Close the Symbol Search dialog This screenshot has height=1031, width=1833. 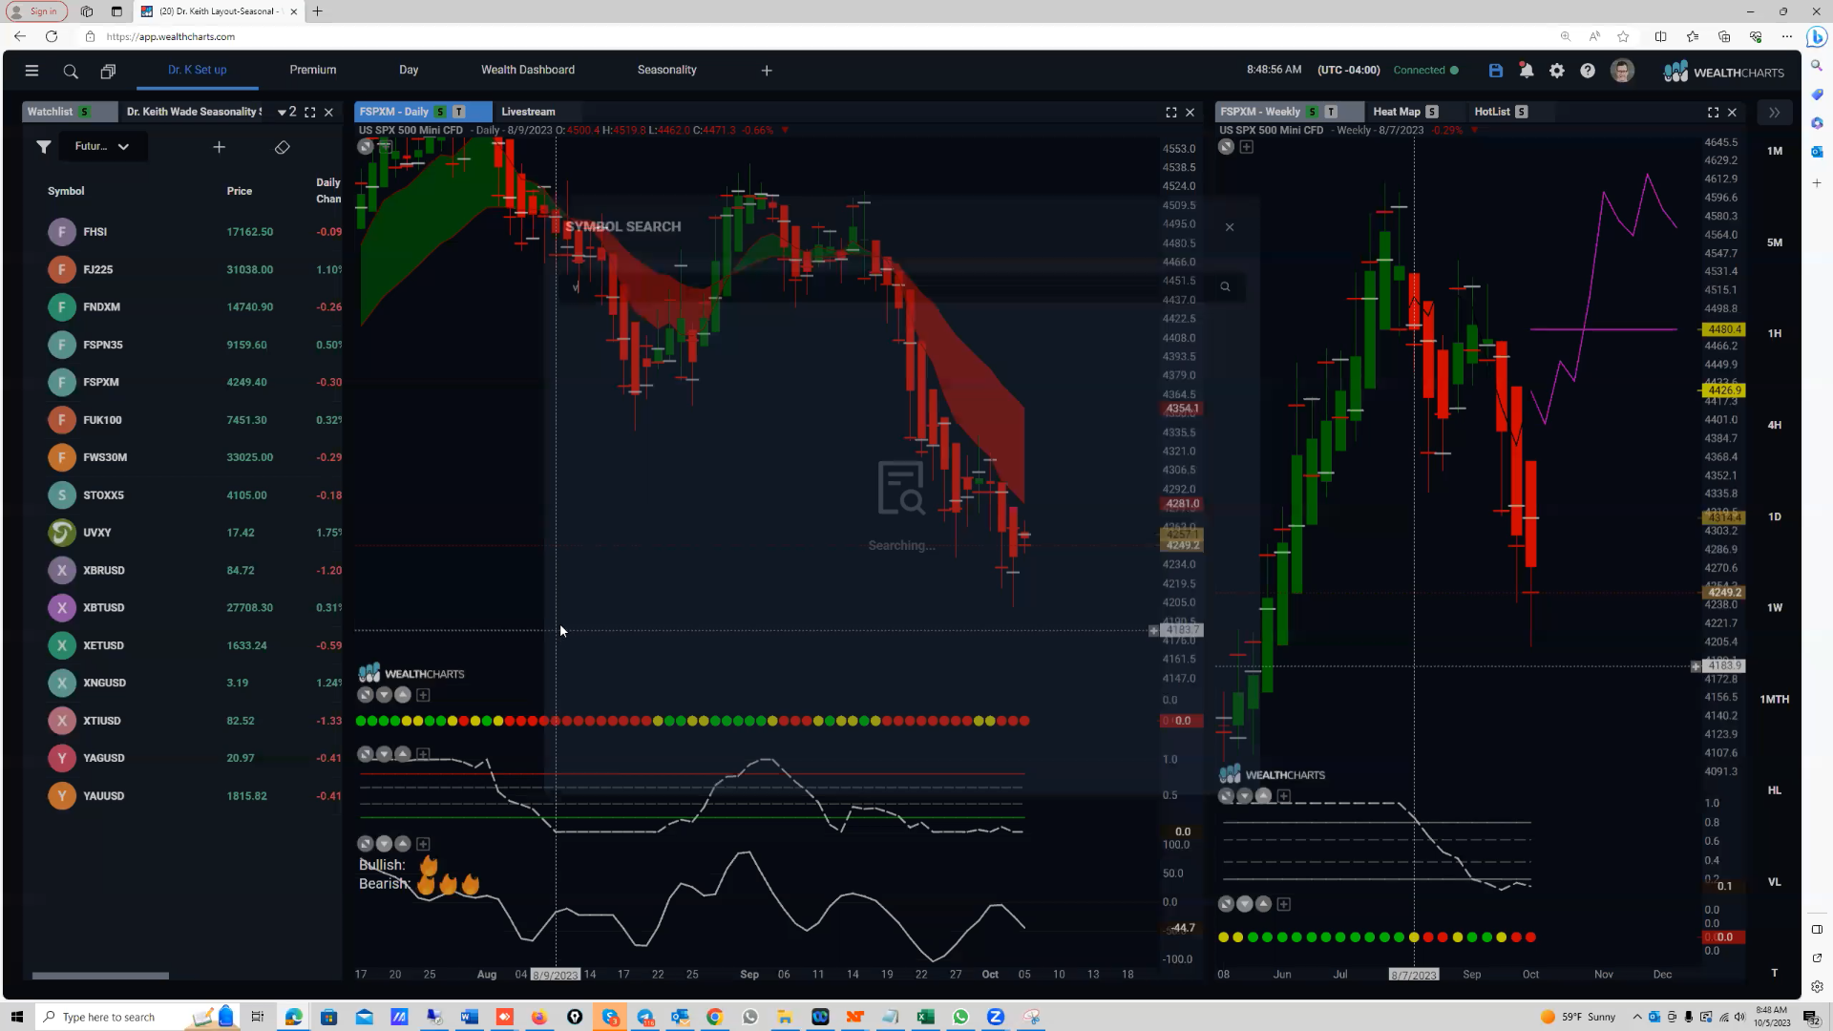coord(1230,227)
